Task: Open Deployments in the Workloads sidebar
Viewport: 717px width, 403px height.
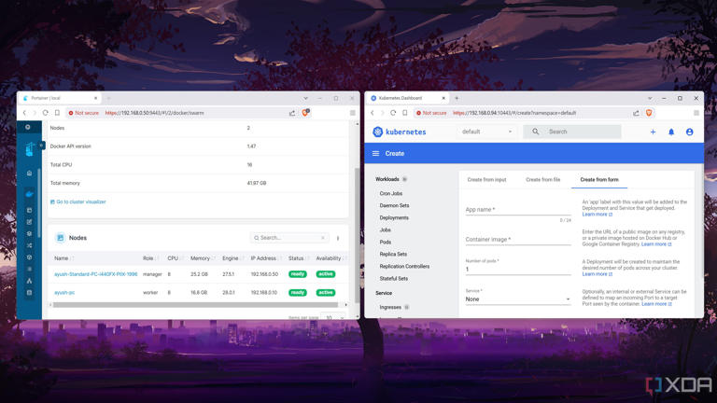Action: [394, 217]
